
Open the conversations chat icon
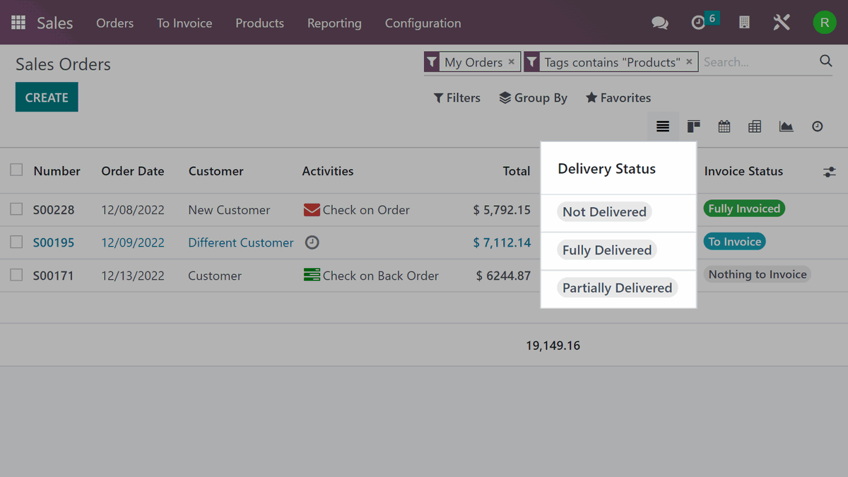660,23
